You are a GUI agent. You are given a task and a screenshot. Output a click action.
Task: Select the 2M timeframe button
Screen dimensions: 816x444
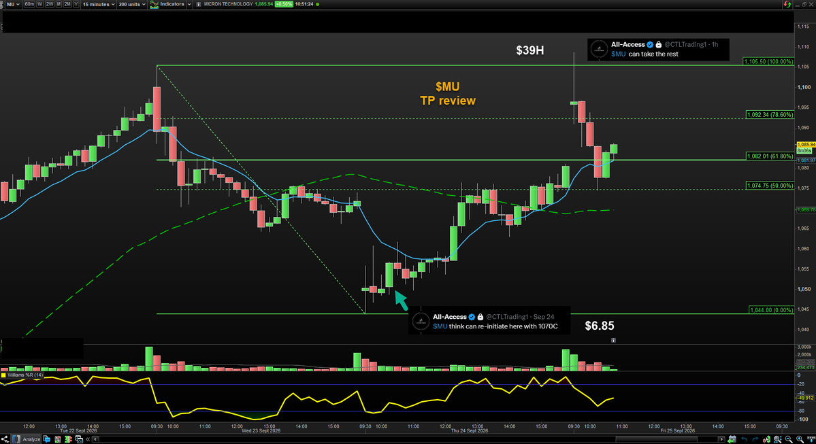point(67,4)
